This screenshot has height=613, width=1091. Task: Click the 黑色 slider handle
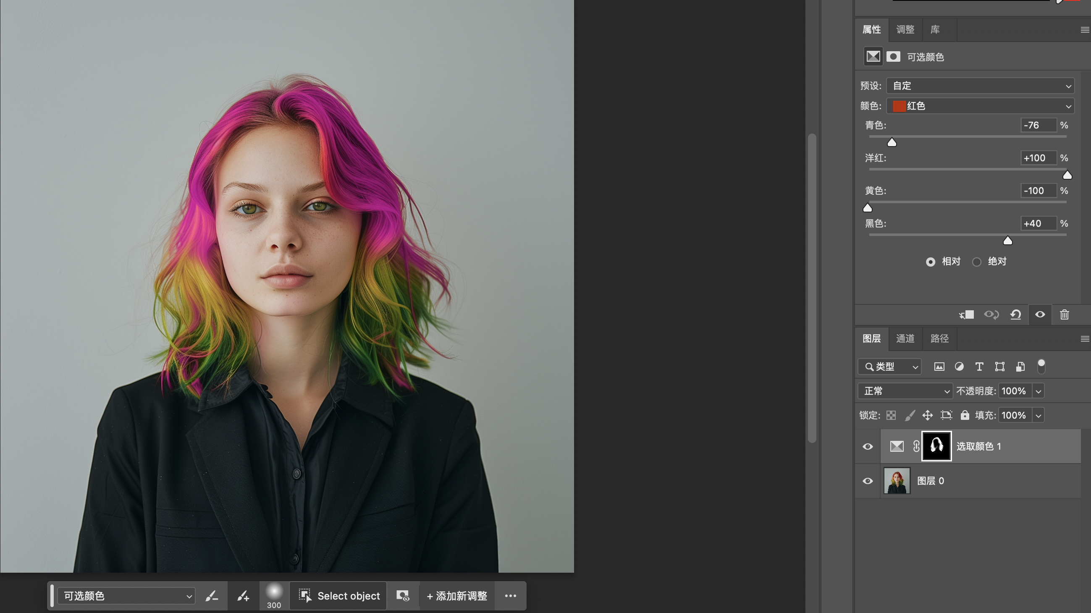point(1007,241)
